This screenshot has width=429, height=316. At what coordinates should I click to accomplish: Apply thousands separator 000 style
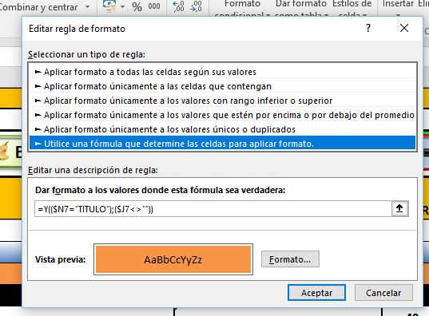pyautogui.click(x=153, y=6)
